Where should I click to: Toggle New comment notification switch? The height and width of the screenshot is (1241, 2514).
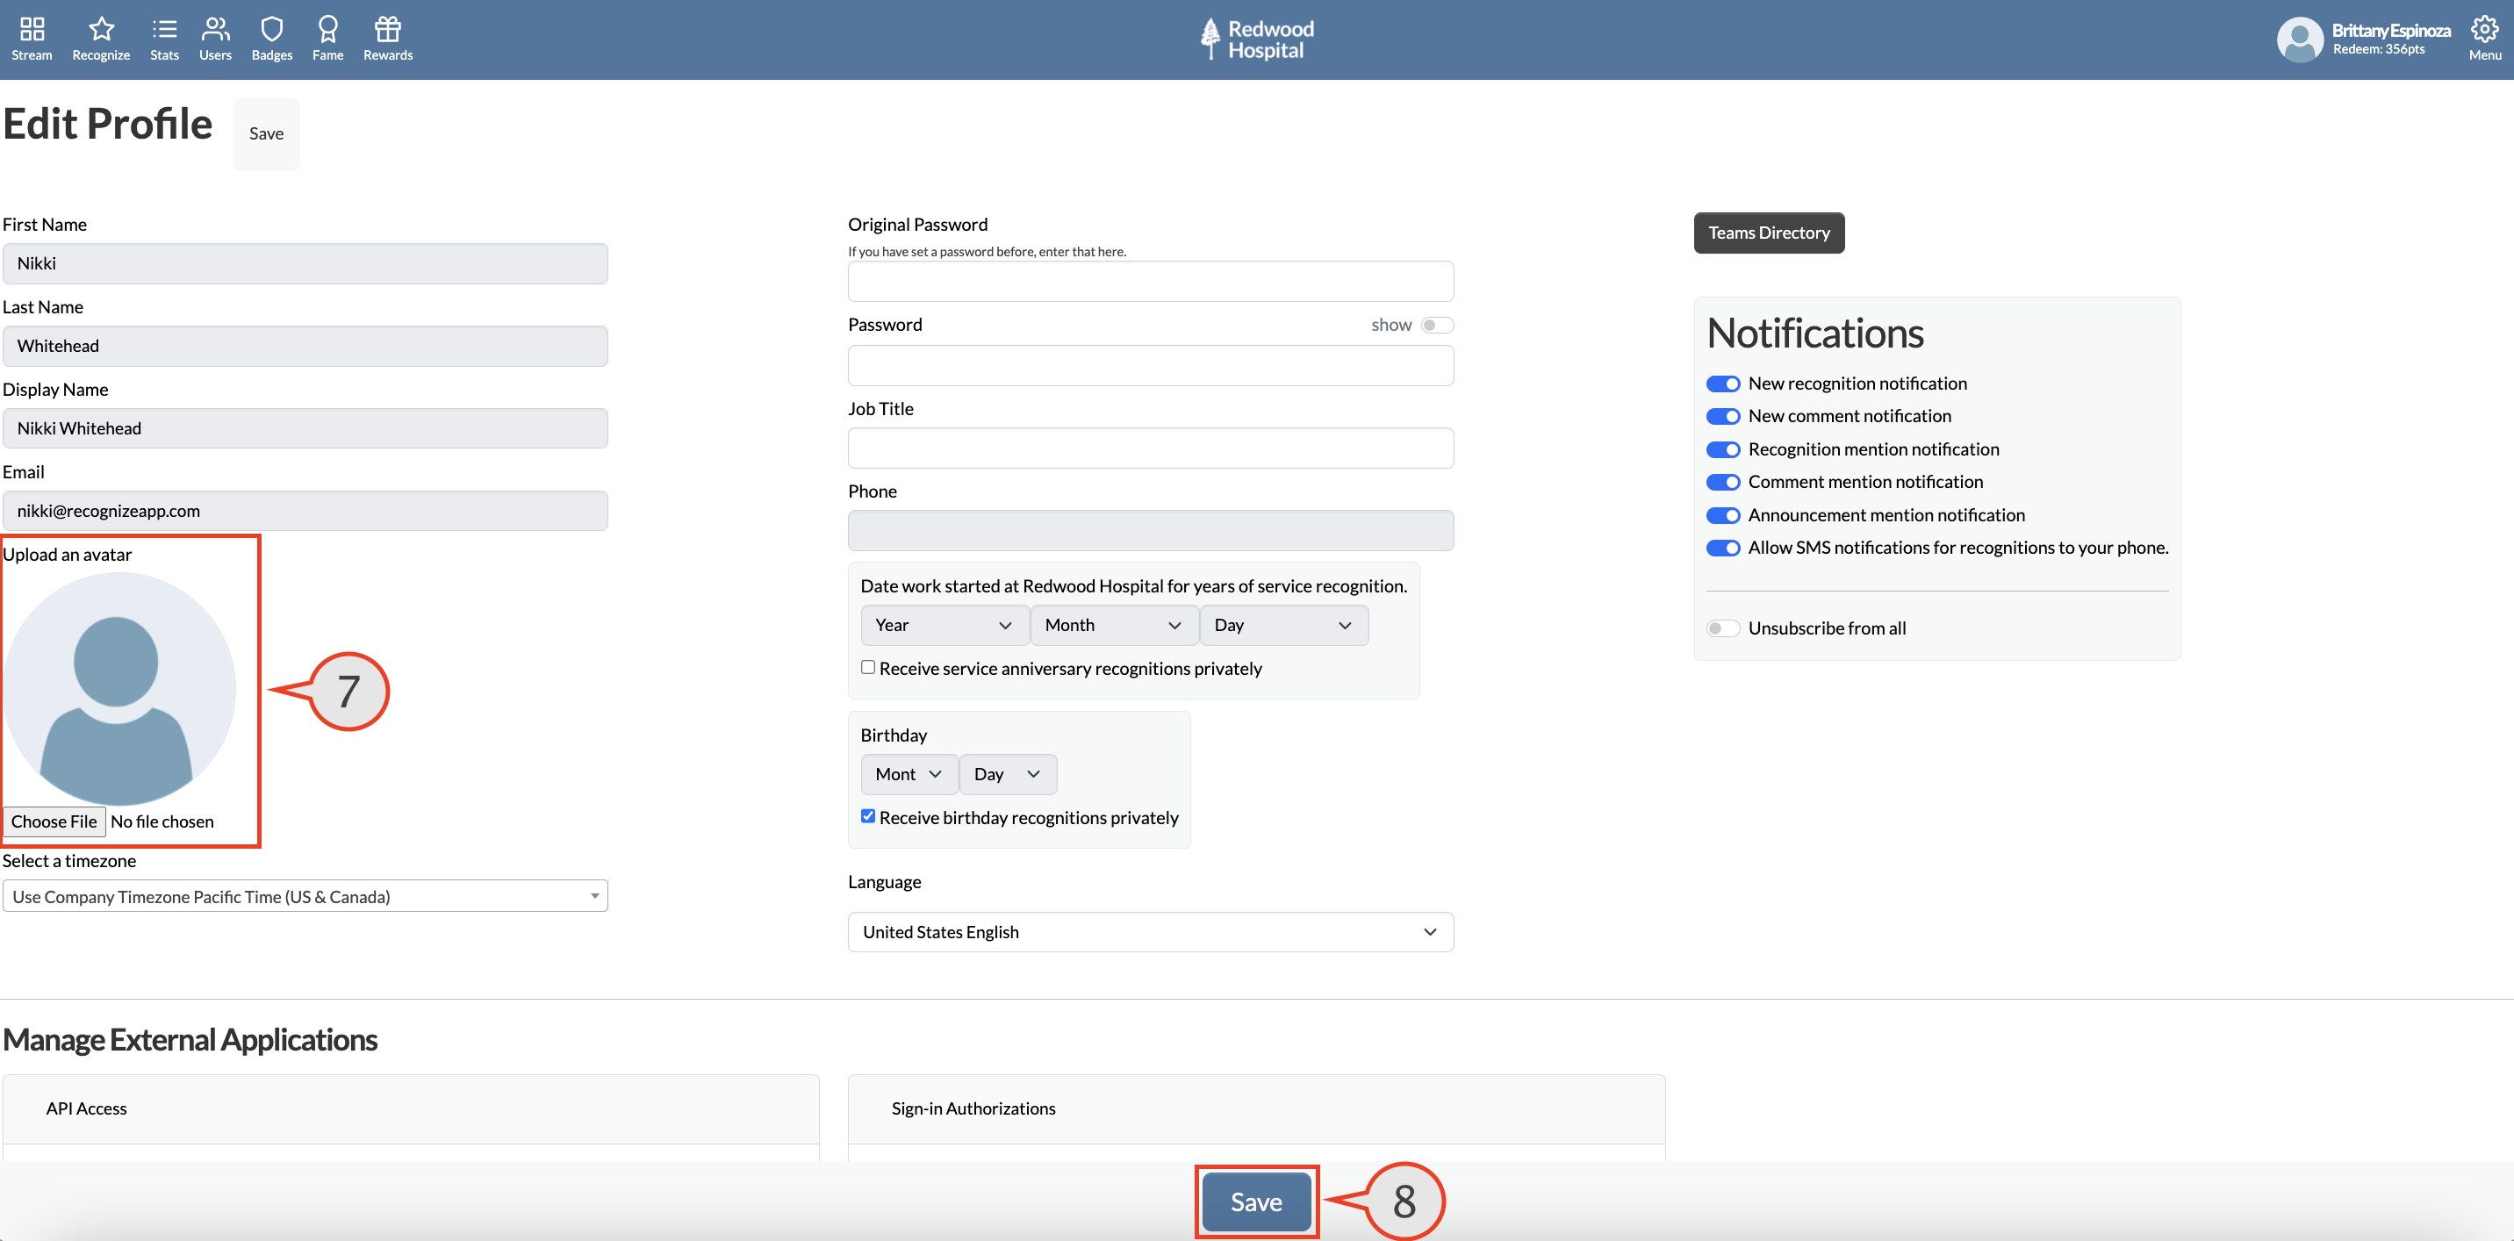(x=1722, y=417)
